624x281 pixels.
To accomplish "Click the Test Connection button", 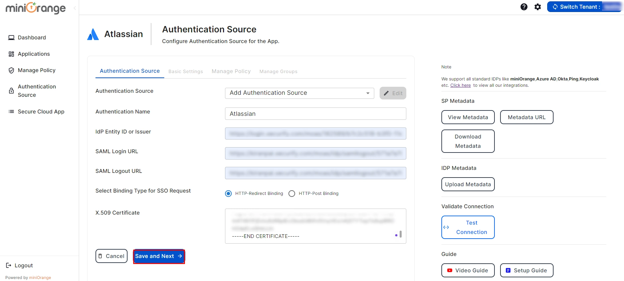I will click(468, 227).
